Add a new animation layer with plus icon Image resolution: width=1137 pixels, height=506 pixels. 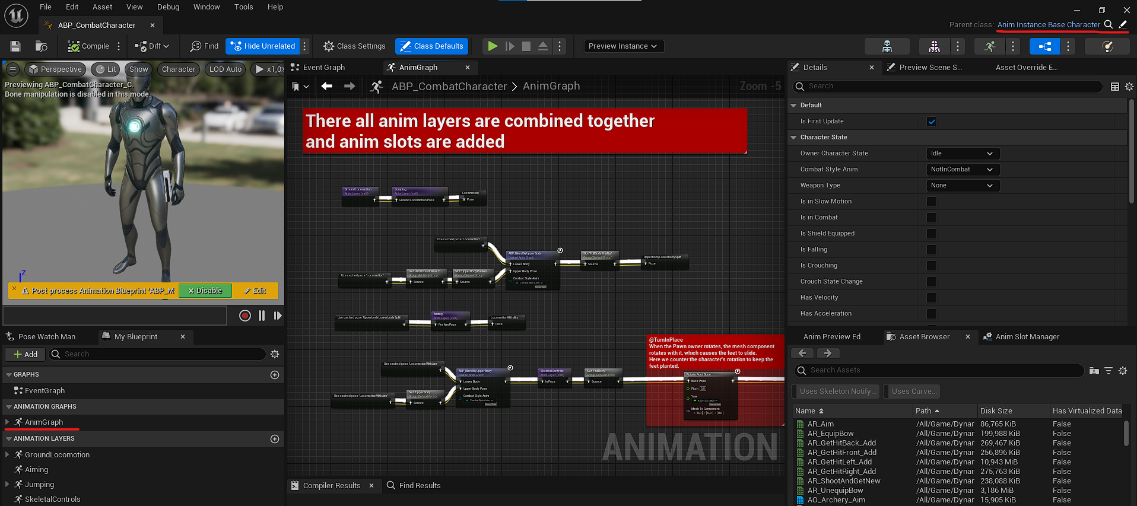(275, 439)
